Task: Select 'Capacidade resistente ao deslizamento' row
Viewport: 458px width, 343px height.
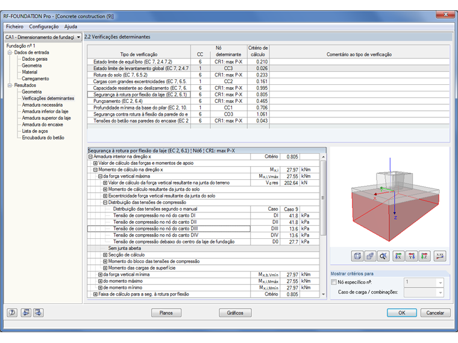Action: pos(268,88)
